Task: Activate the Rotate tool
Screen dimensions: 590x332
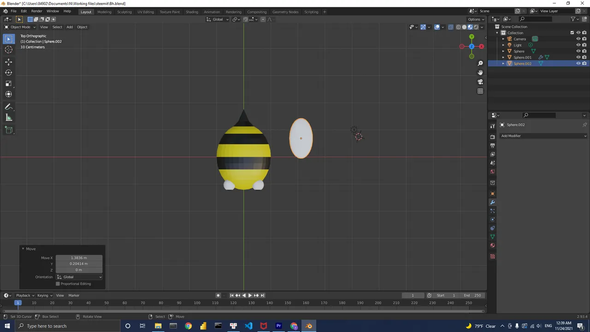Action: pyautogui.click(x=8, y=72)
